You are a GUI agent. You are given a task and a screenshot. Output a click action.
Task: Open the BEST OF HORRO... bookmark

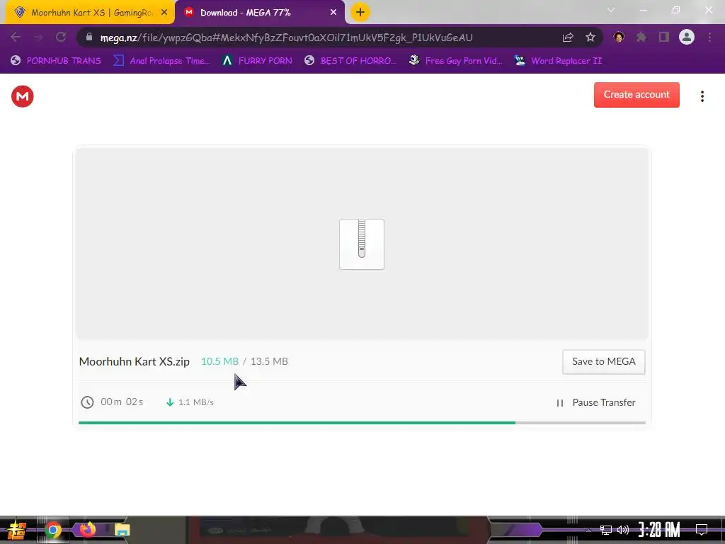(x=350, y=61)
